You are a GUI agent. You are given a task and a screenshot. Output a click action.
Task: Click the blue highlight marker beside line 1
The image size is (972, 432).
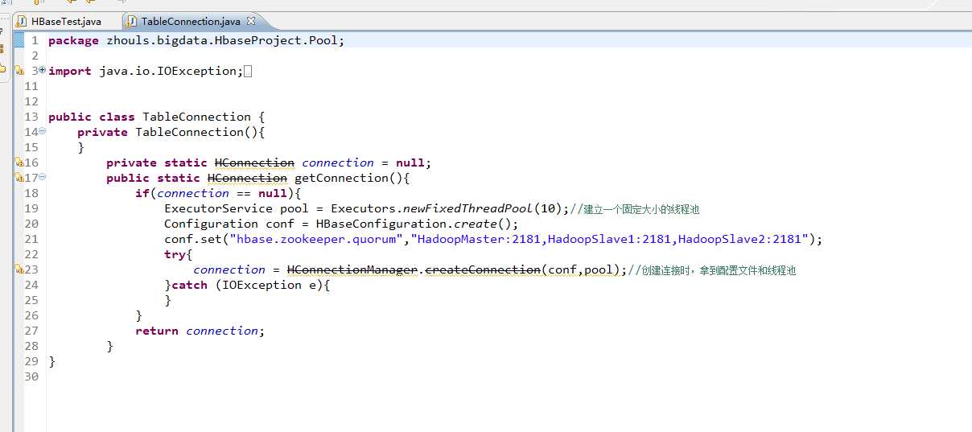[19, 40]
